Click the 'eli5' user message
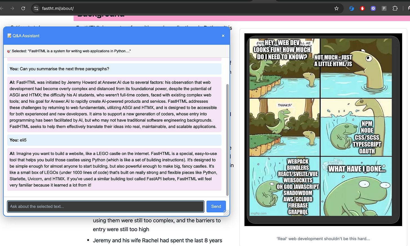410x246 pixels. tap(114, 140)
